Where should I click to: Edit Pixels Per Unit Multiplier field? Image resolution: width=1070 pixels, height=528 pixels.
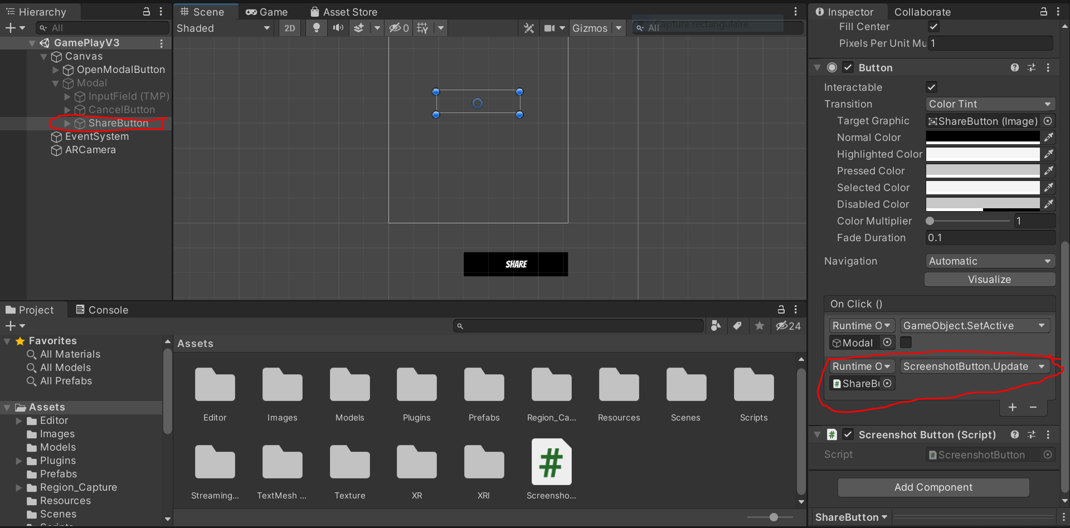[990, 43]
